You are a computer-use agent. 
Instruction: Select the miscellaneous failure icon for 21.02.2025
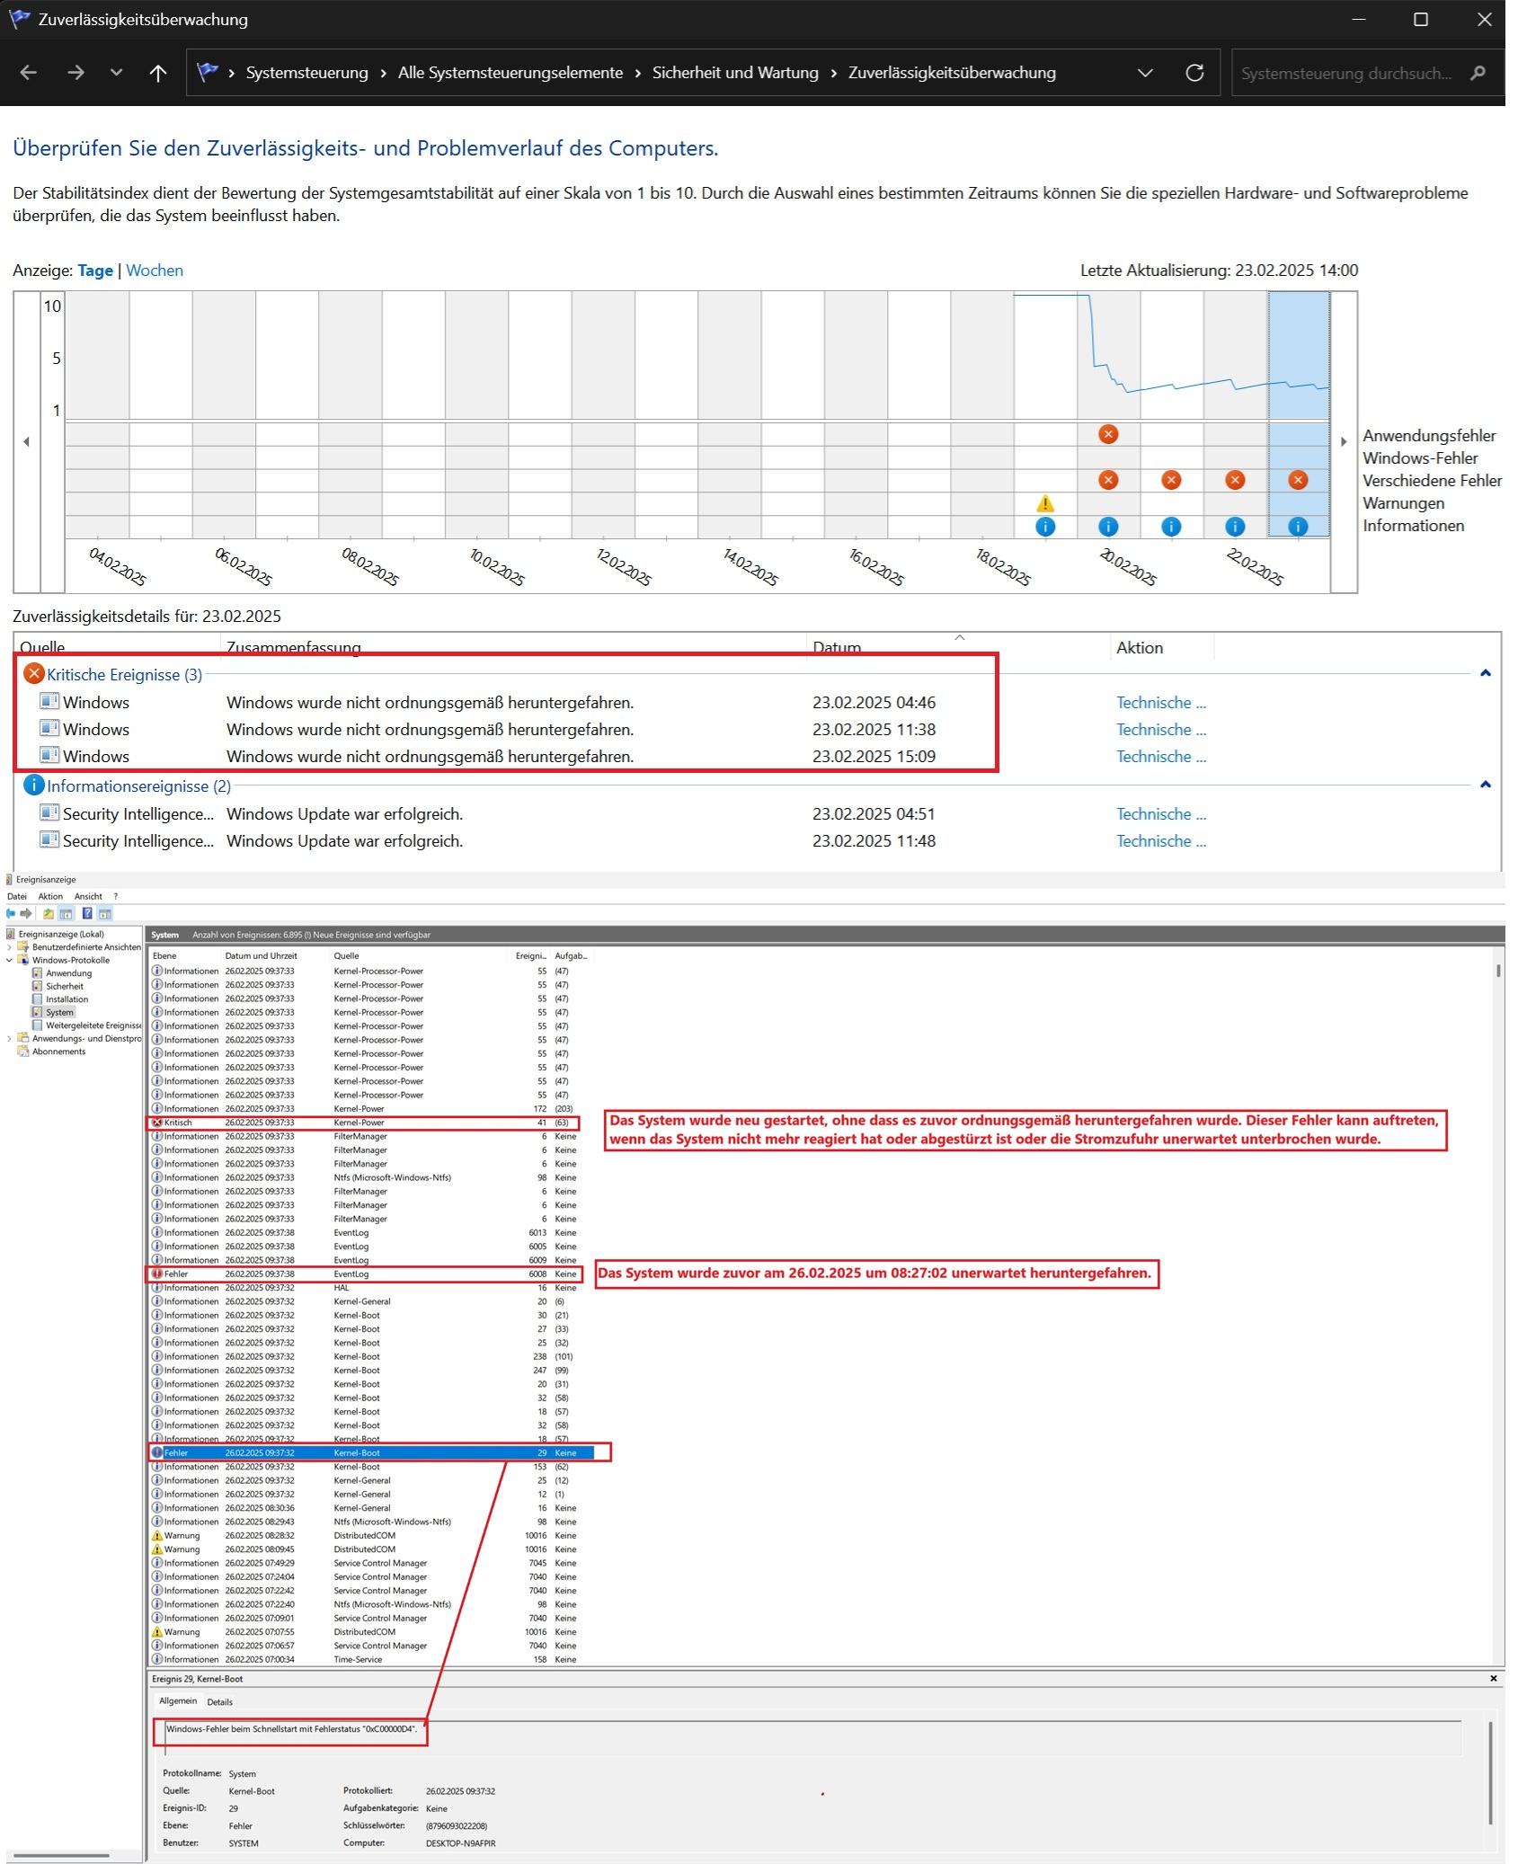click(x=1171, y=480)
